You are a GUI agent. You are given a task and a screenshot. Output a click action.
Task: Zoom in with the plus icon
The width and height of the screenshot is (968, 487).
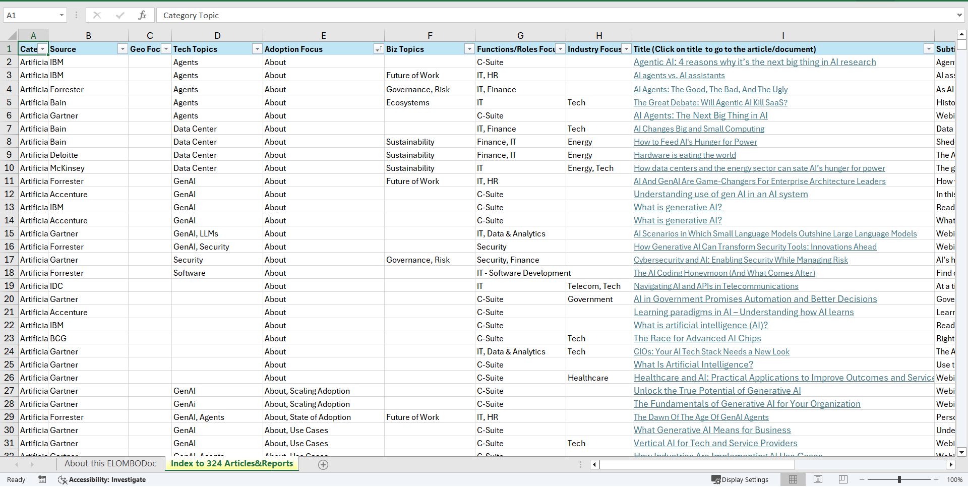936,479
